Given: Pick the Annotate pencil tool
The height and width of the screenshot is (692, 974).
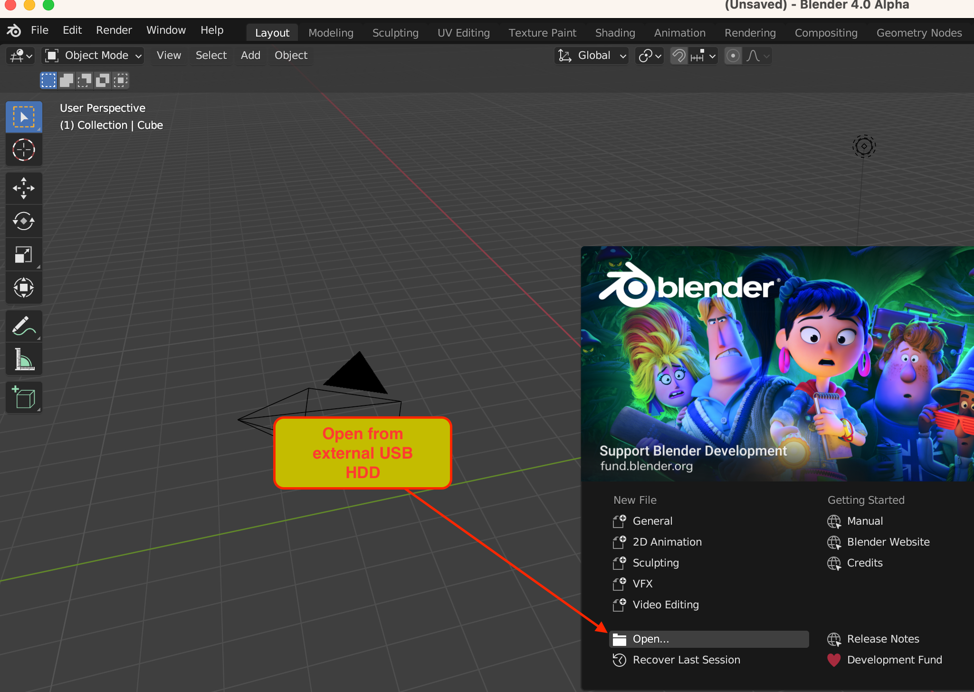Looking at the screenshot, I should 23,326.
